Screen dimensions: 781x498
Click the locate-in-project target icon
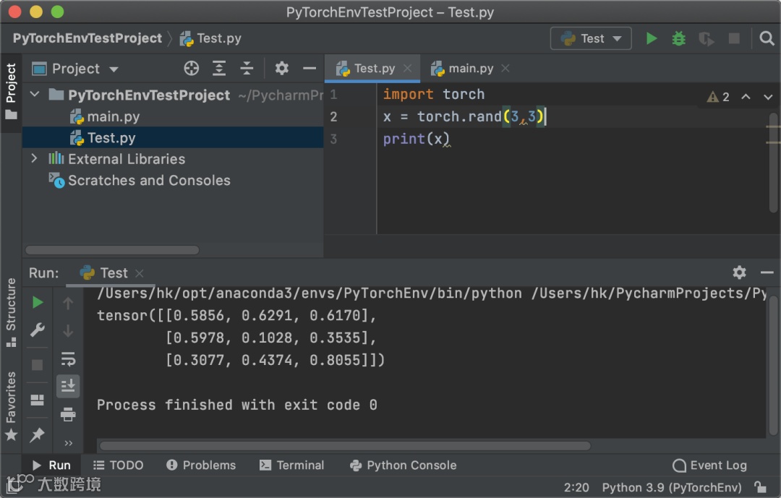click(x=192, y=69)
